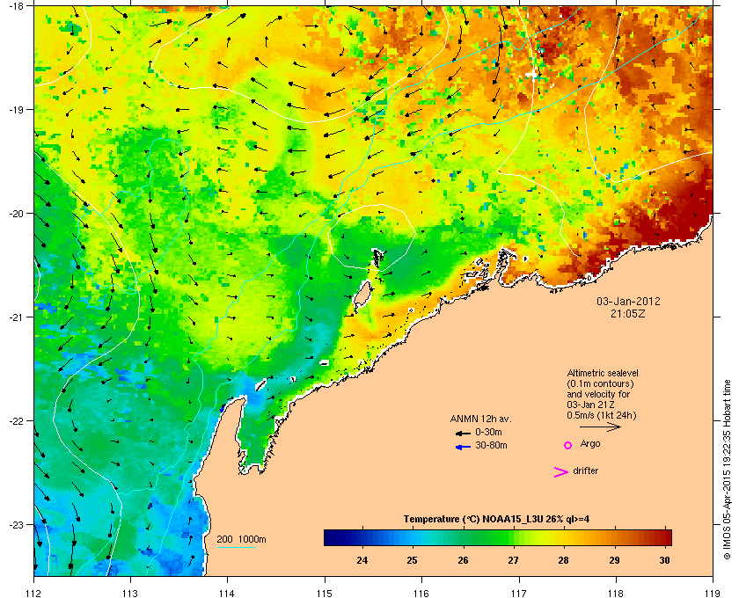Click the colorbar tick label 25
739x598 pixels.
click(x=413, y=560)
